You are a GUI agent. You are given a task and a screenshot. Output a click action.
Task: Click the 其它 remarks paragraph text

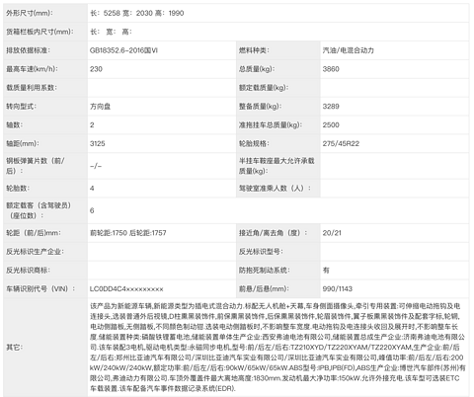coord(277,348)
